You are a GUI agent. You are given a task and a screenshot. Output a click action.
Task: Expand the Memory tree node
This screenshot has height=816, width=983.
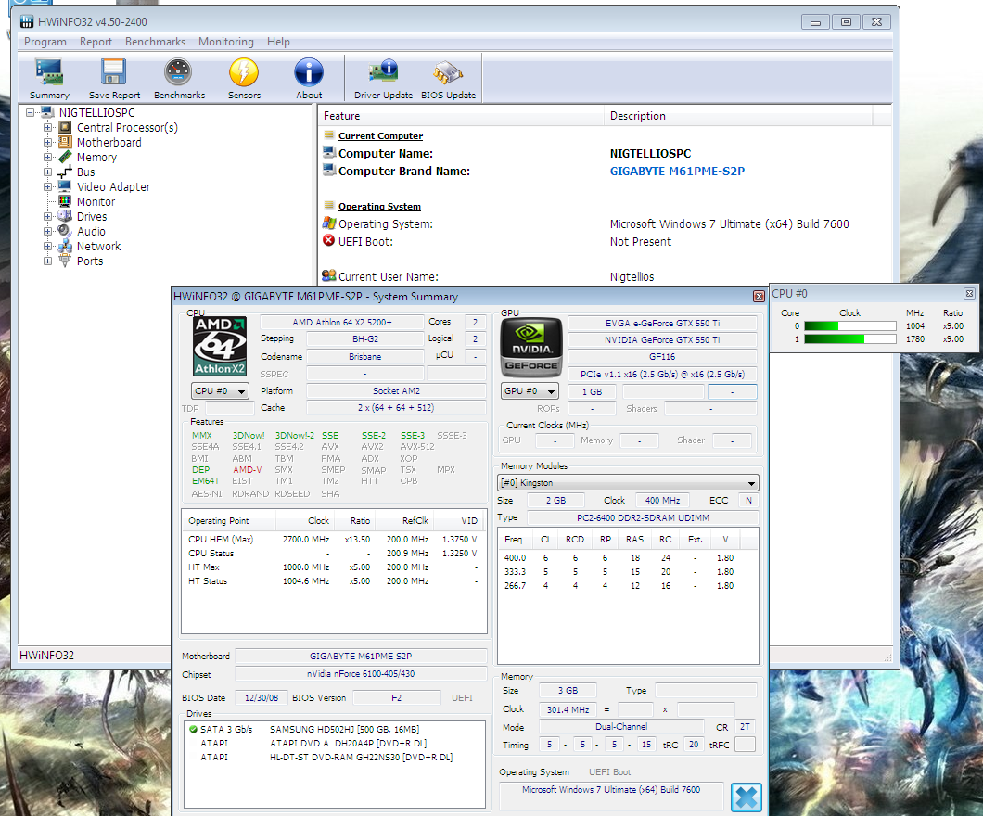(47, 158)
